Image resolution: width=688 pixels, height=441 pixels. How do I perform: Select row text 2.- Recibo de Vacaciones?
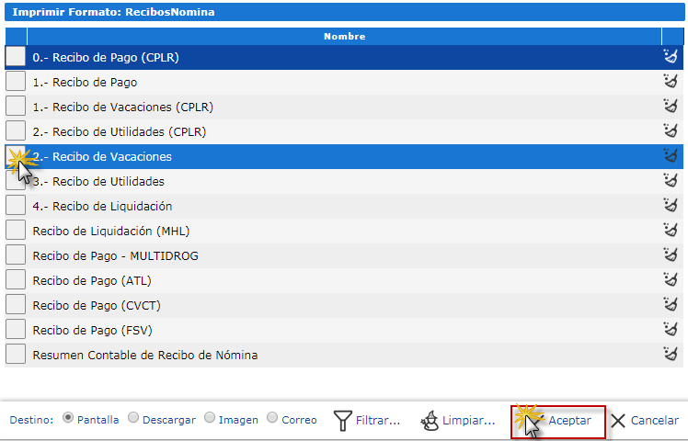click(102, 157)
